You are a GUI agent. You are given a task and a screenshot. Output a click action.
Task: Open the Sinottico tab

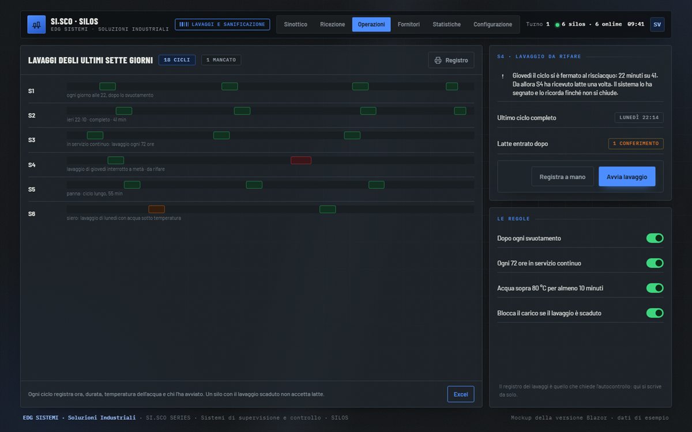click(295, 24)
